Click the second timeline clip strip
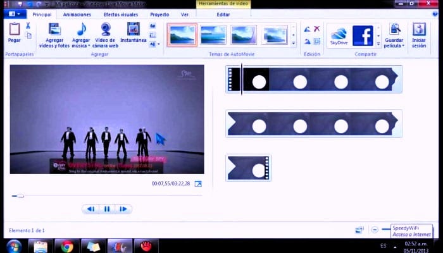Image resolution: width=443 pixels, height=253 pixels. [314, 124]
